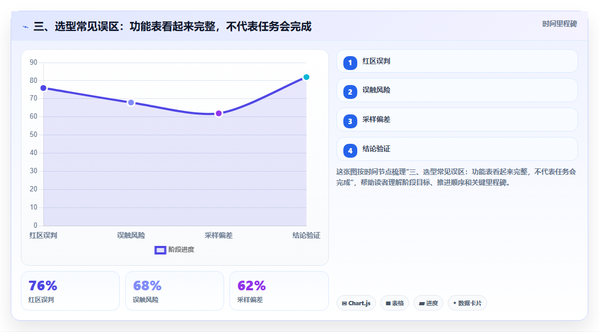Click the lightning icon beside the title
599x332 pixels.
(x=26, y=27)
